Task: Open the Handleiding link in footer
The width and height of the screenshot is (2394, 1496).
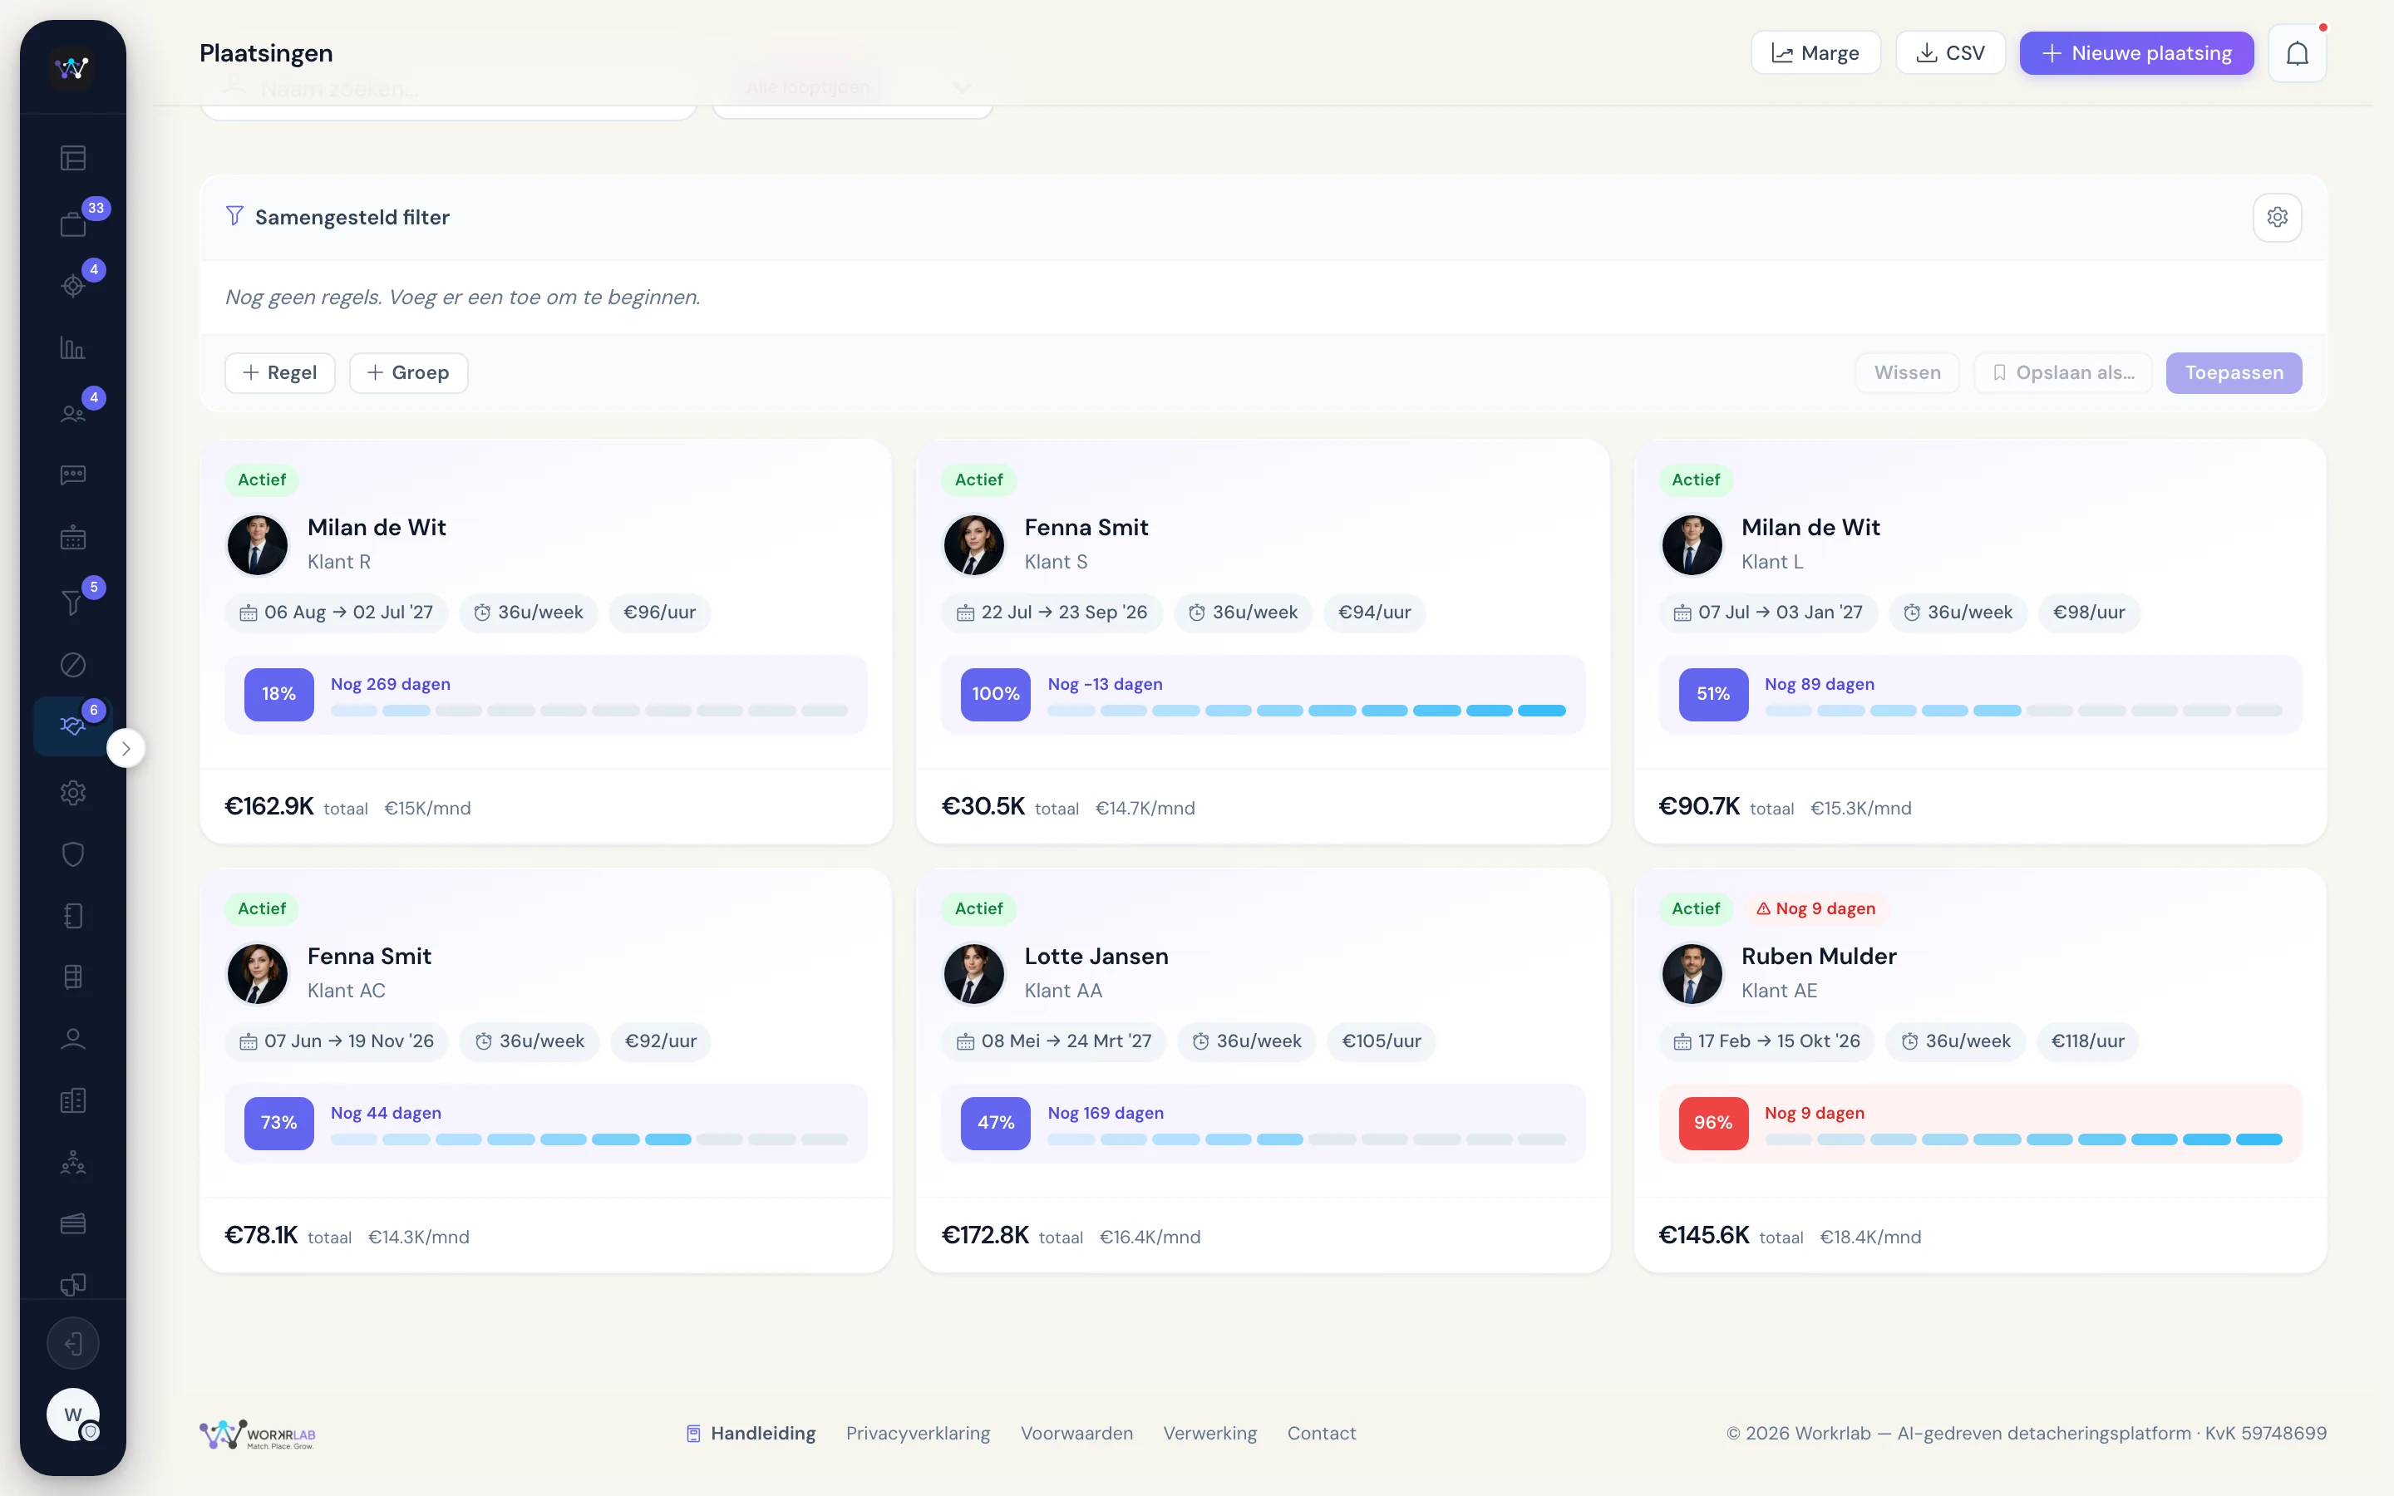Action: point(751,1433)
